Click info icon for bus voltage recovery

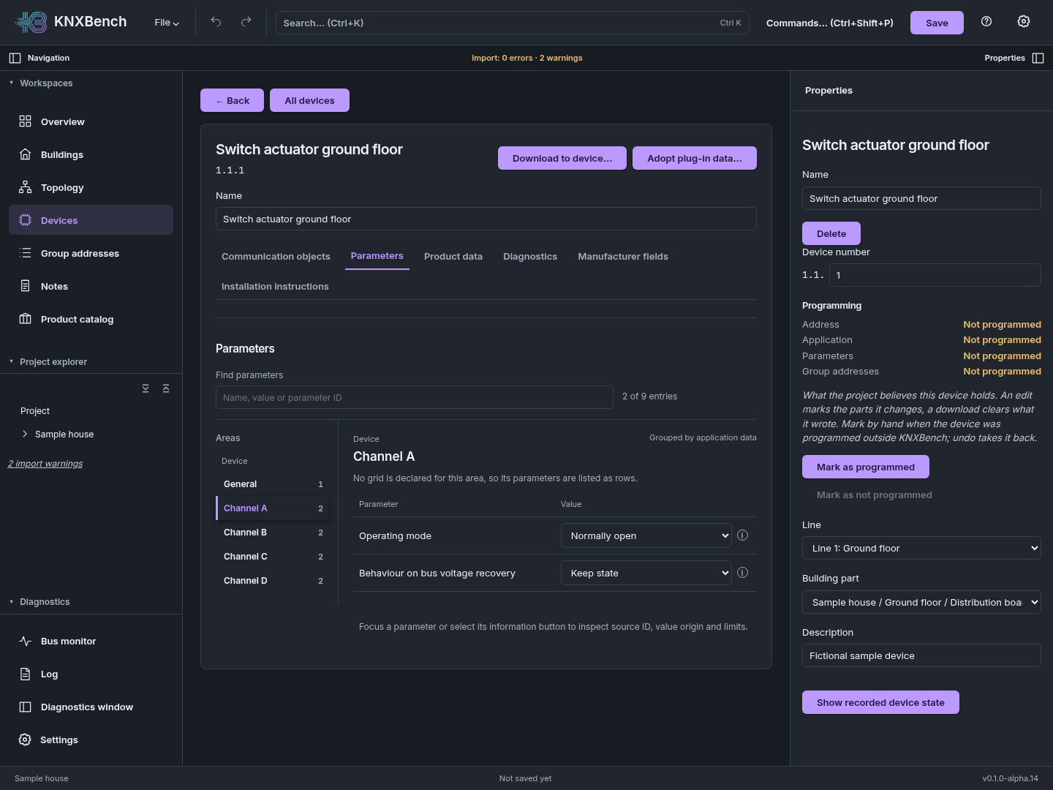pyautogui.click(x=742, y=573)
